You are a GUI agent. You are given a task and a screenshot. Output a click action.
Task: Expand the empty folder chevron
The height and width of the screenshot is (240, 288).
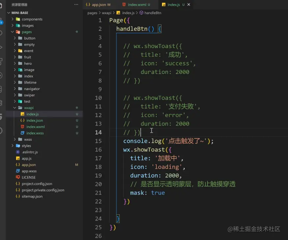[x=15, y=44]
